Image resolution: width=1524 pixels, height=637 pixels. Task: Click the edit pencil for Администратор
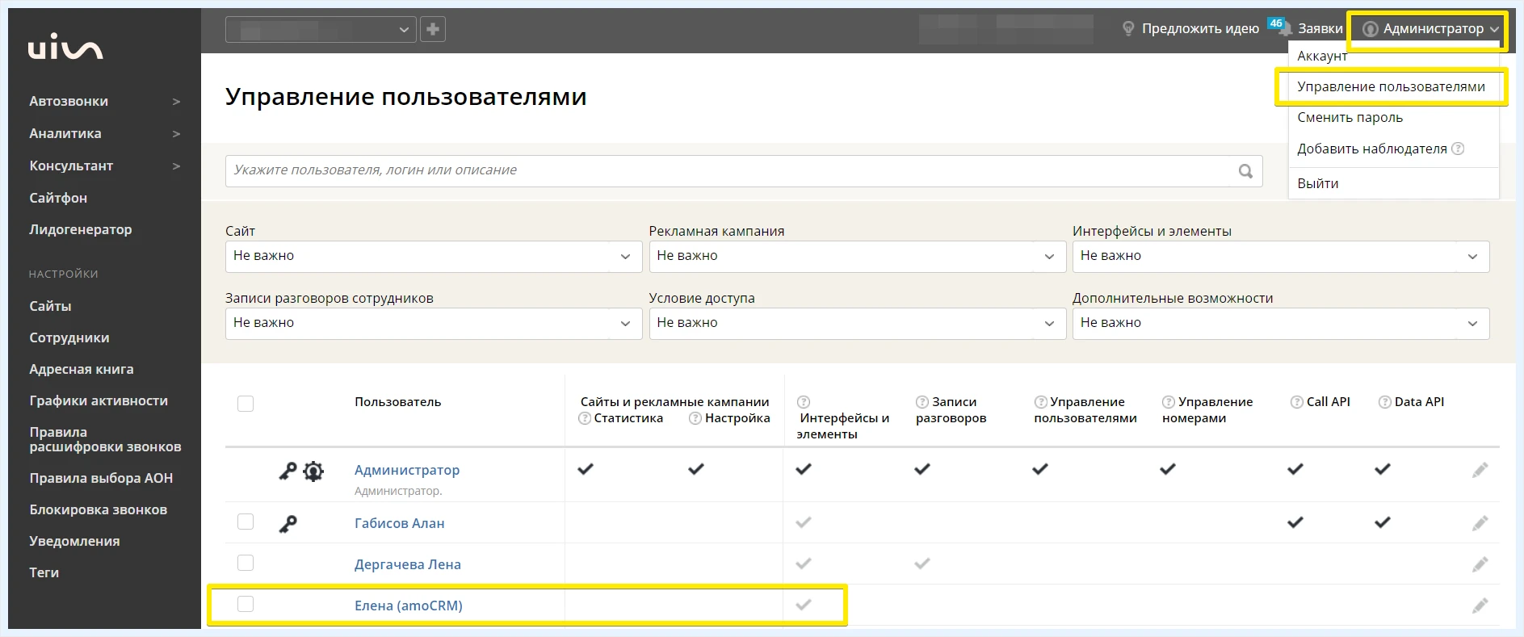coord(1480,470)
